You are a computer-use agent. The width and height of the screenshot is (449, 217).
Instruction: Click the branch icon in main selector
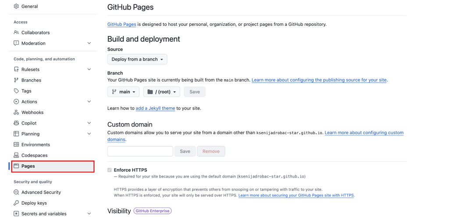pos(114,92)
